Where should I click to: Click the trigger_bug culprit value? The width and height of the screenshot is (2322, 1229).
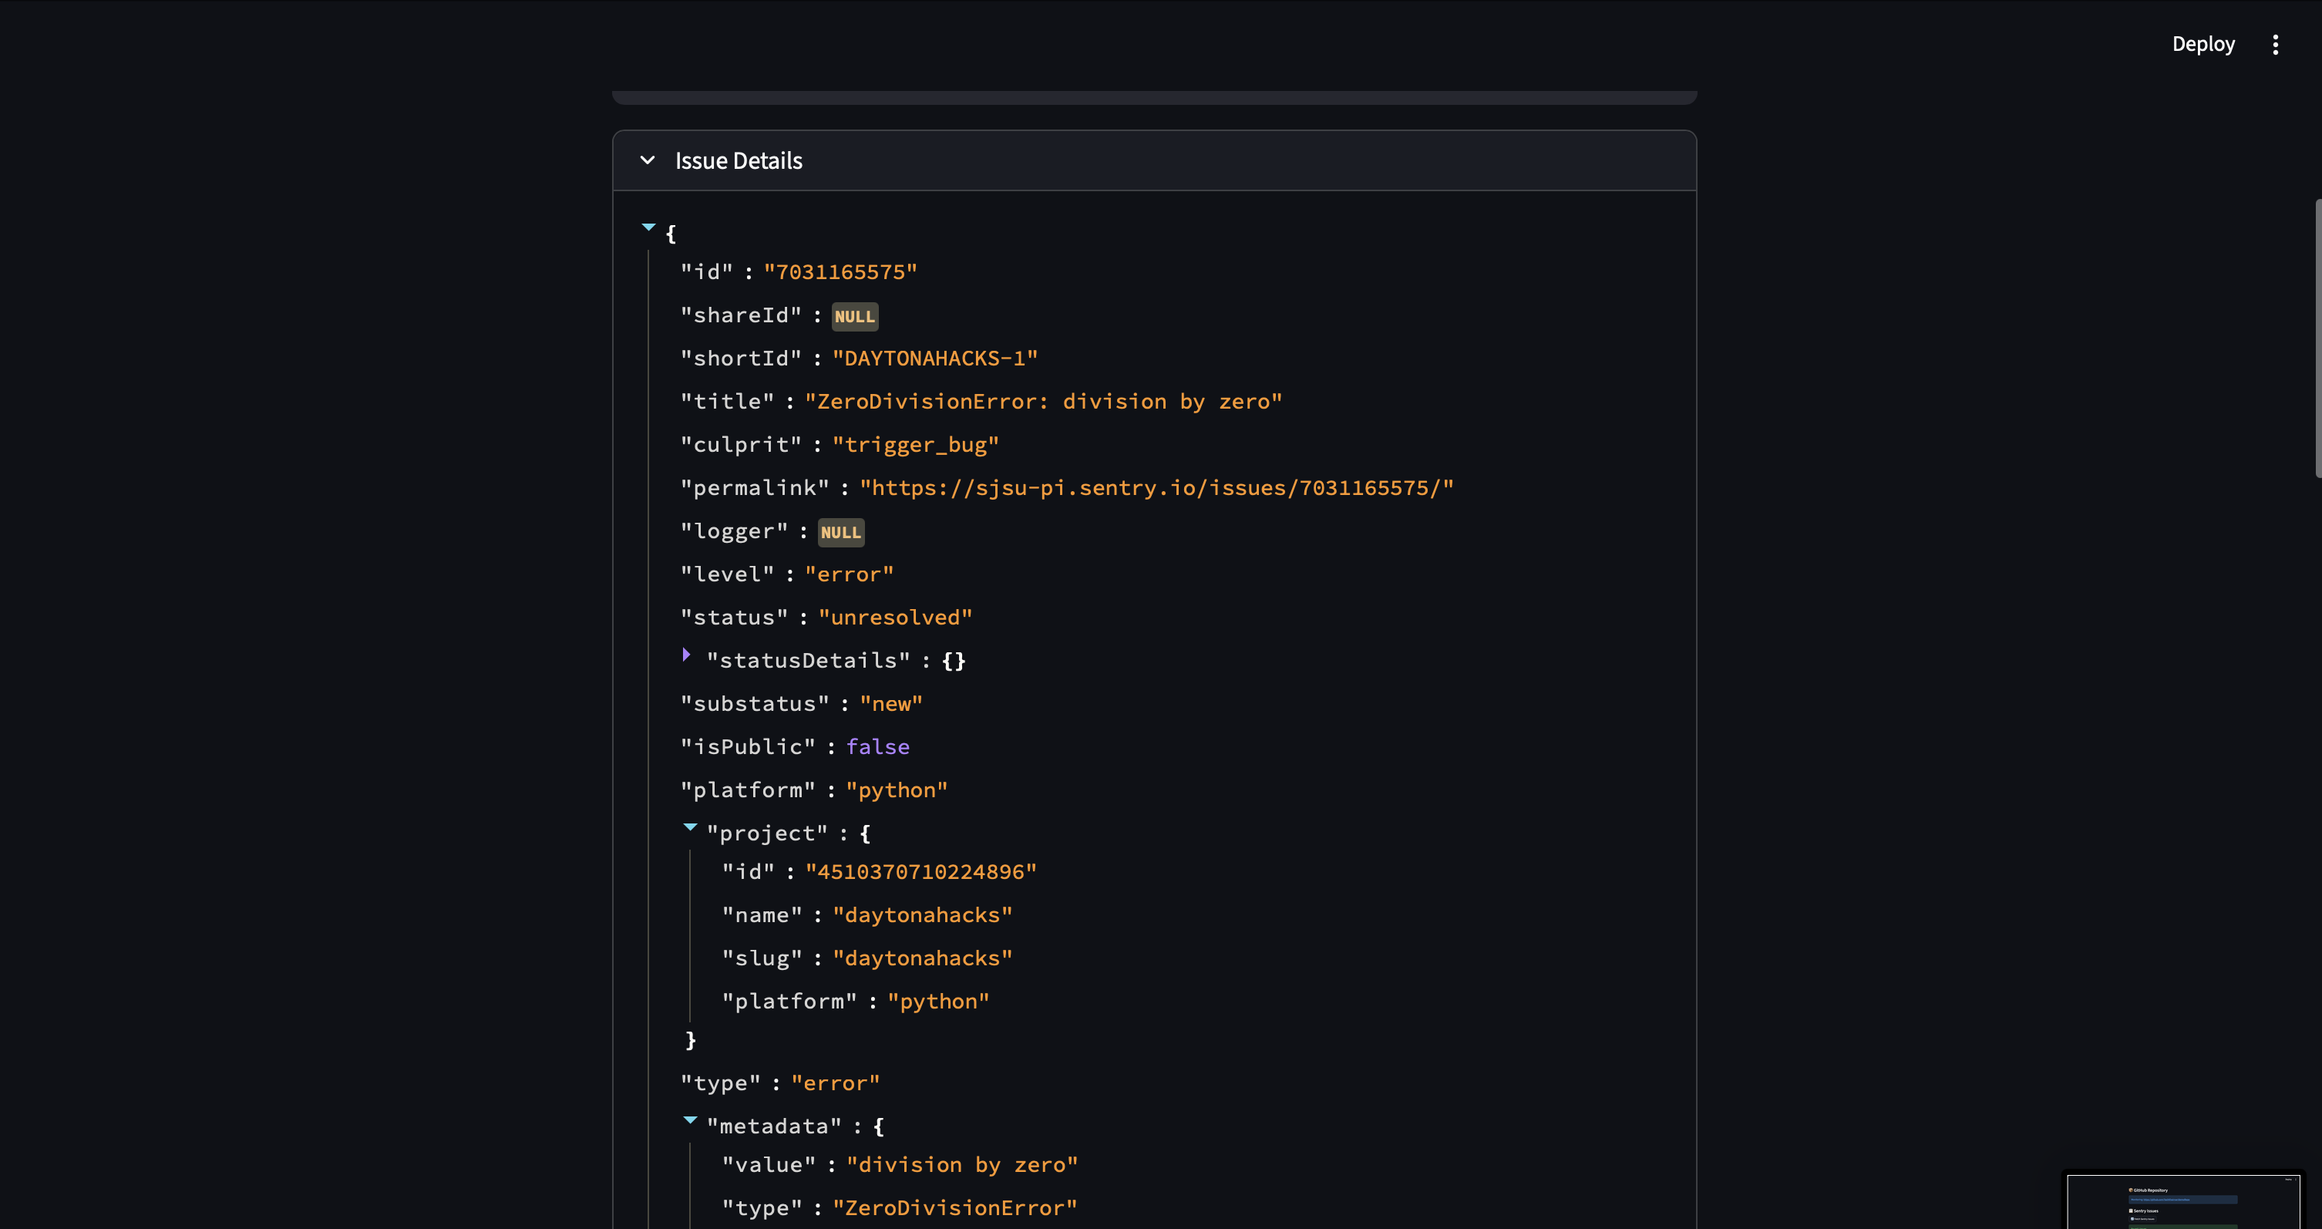pyautogui.click(x=915, y=445)
